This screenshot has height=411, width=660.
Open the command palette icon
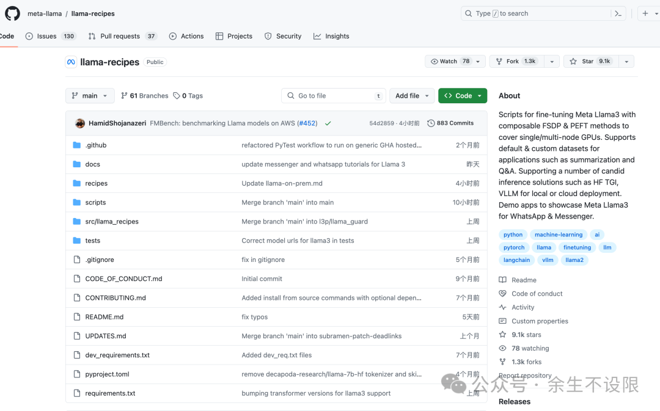pyautogui.click(x=618, y=13)
